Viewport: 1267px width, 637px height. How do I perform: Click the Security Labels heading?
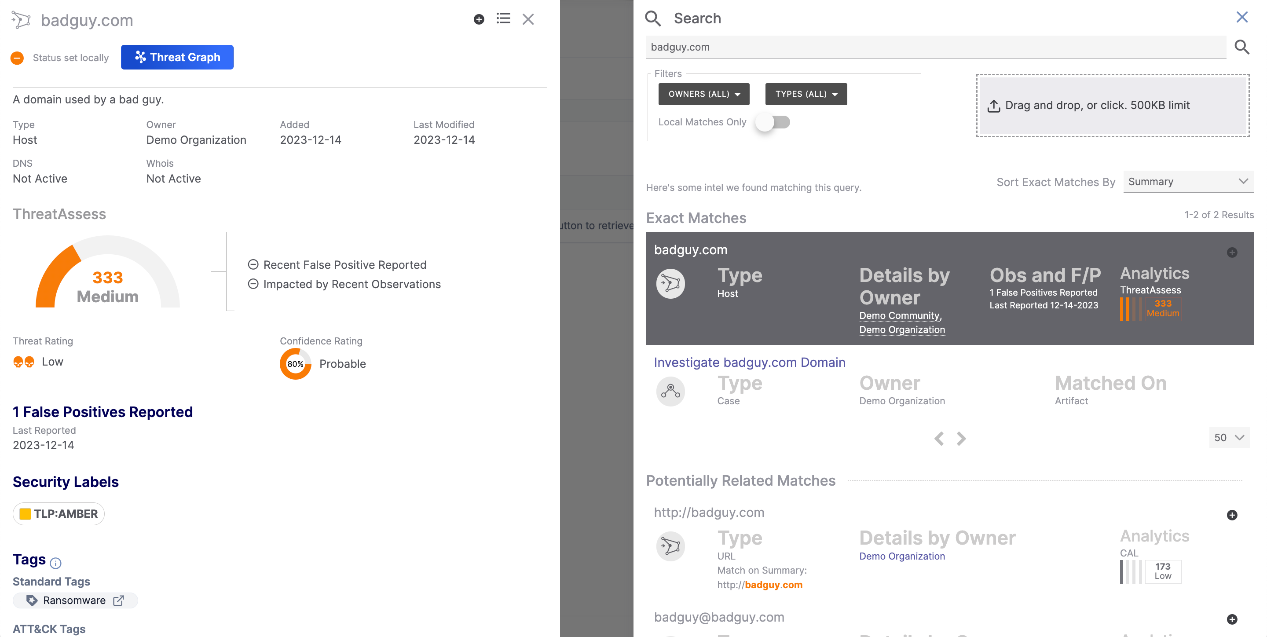pos(66,482)
